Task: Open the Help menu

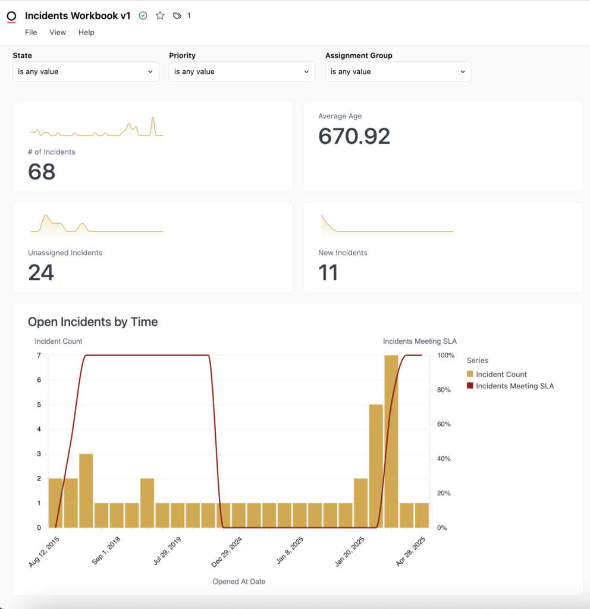Action: (86, 32)
